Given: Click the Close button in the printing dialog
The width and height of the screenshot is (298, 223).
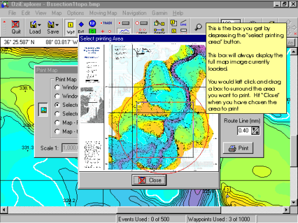Looking at the screenshot, I should (x=149, y=180).
